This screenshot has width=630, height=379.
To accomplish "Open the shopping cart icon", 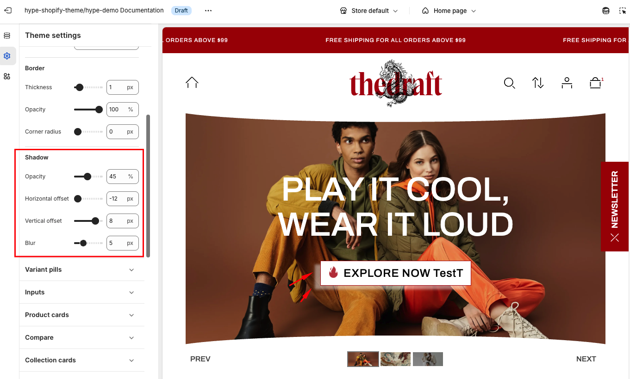I will [595, 83].
